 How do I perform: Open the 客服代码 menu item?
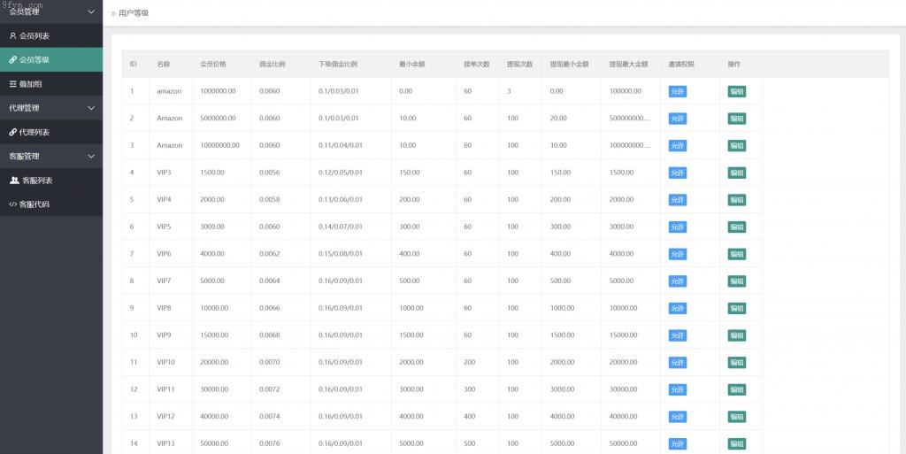pyautogui.click(x=35, y=204)
